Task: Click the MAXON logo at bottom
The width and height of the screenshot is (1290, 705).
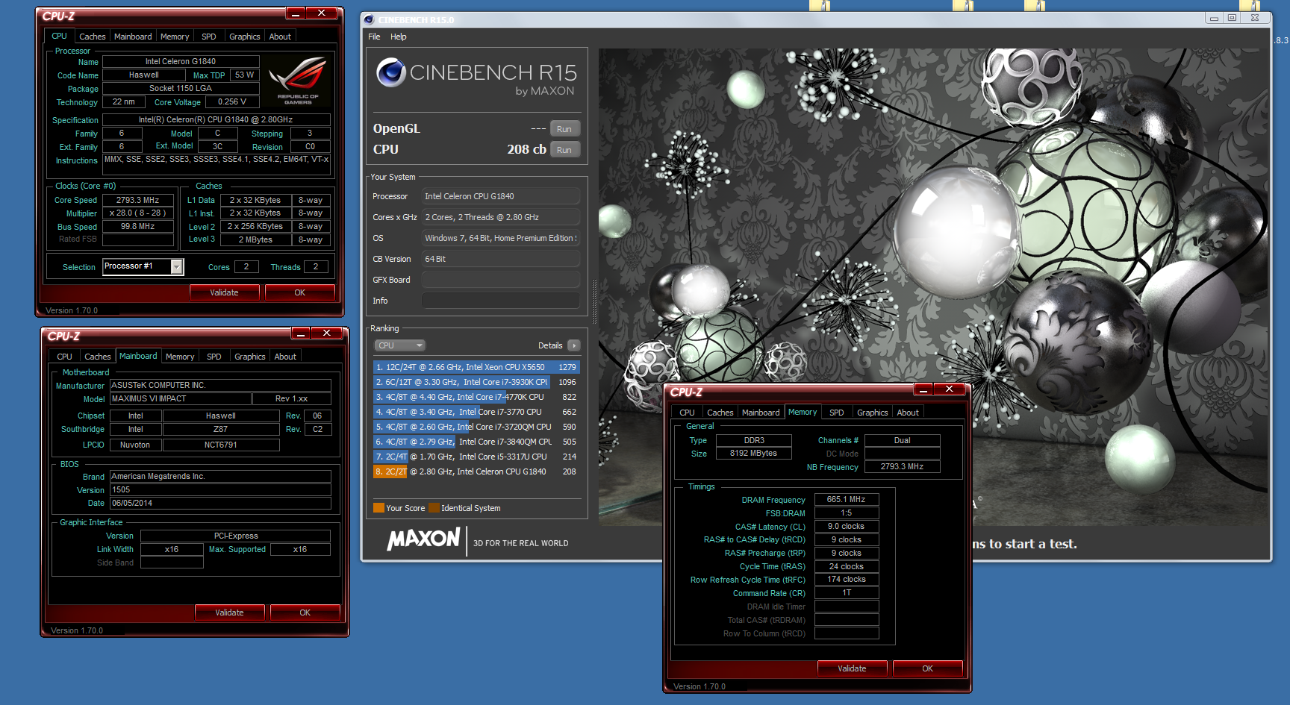Action: coord(423,539)
